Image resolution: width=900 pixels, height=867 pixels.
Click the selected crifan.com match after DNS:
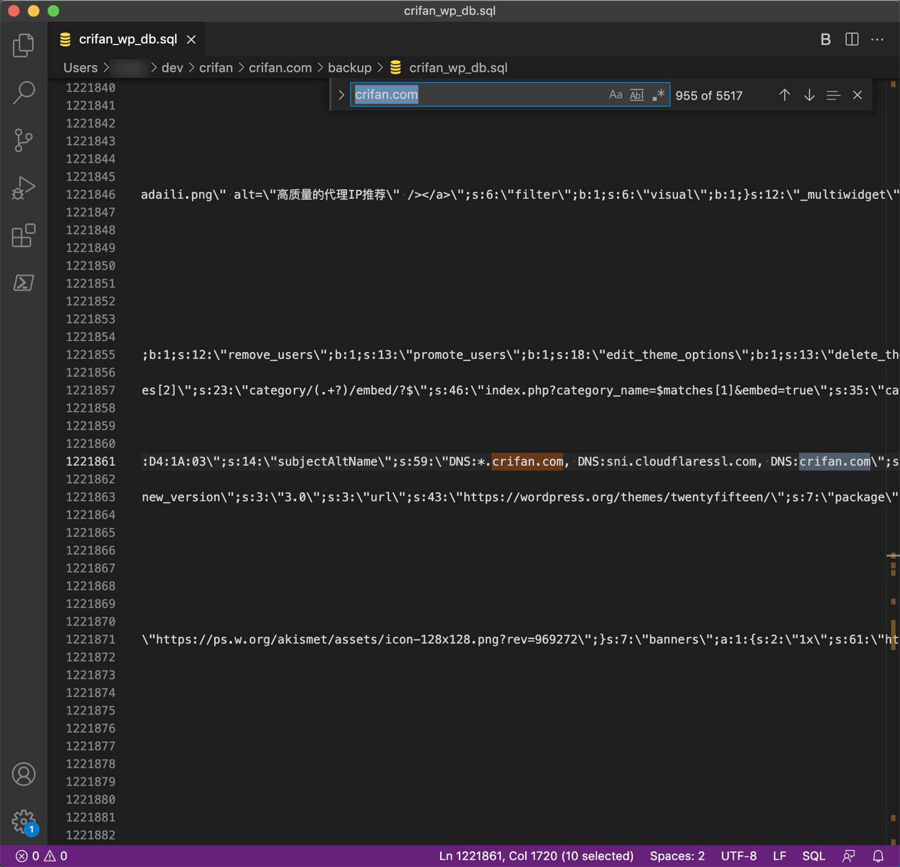(835, 462)
